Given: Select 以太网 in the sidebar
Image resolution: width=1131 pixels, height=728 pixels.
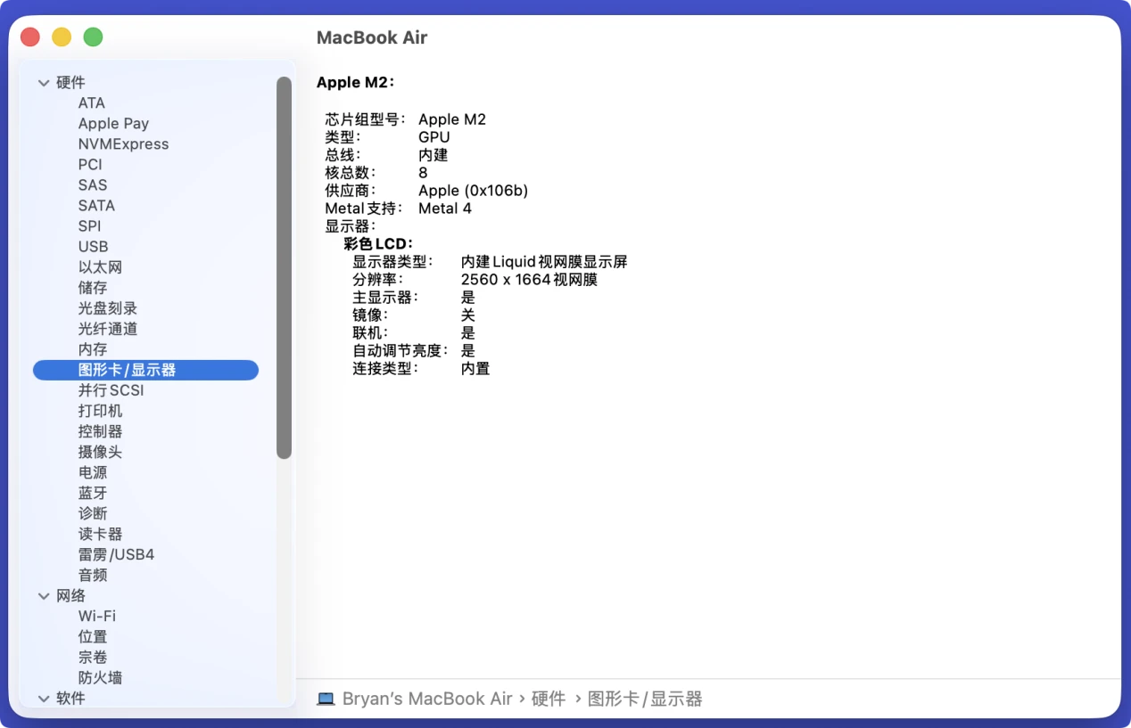Looking at the screenshot, I should tap(100, 267).
